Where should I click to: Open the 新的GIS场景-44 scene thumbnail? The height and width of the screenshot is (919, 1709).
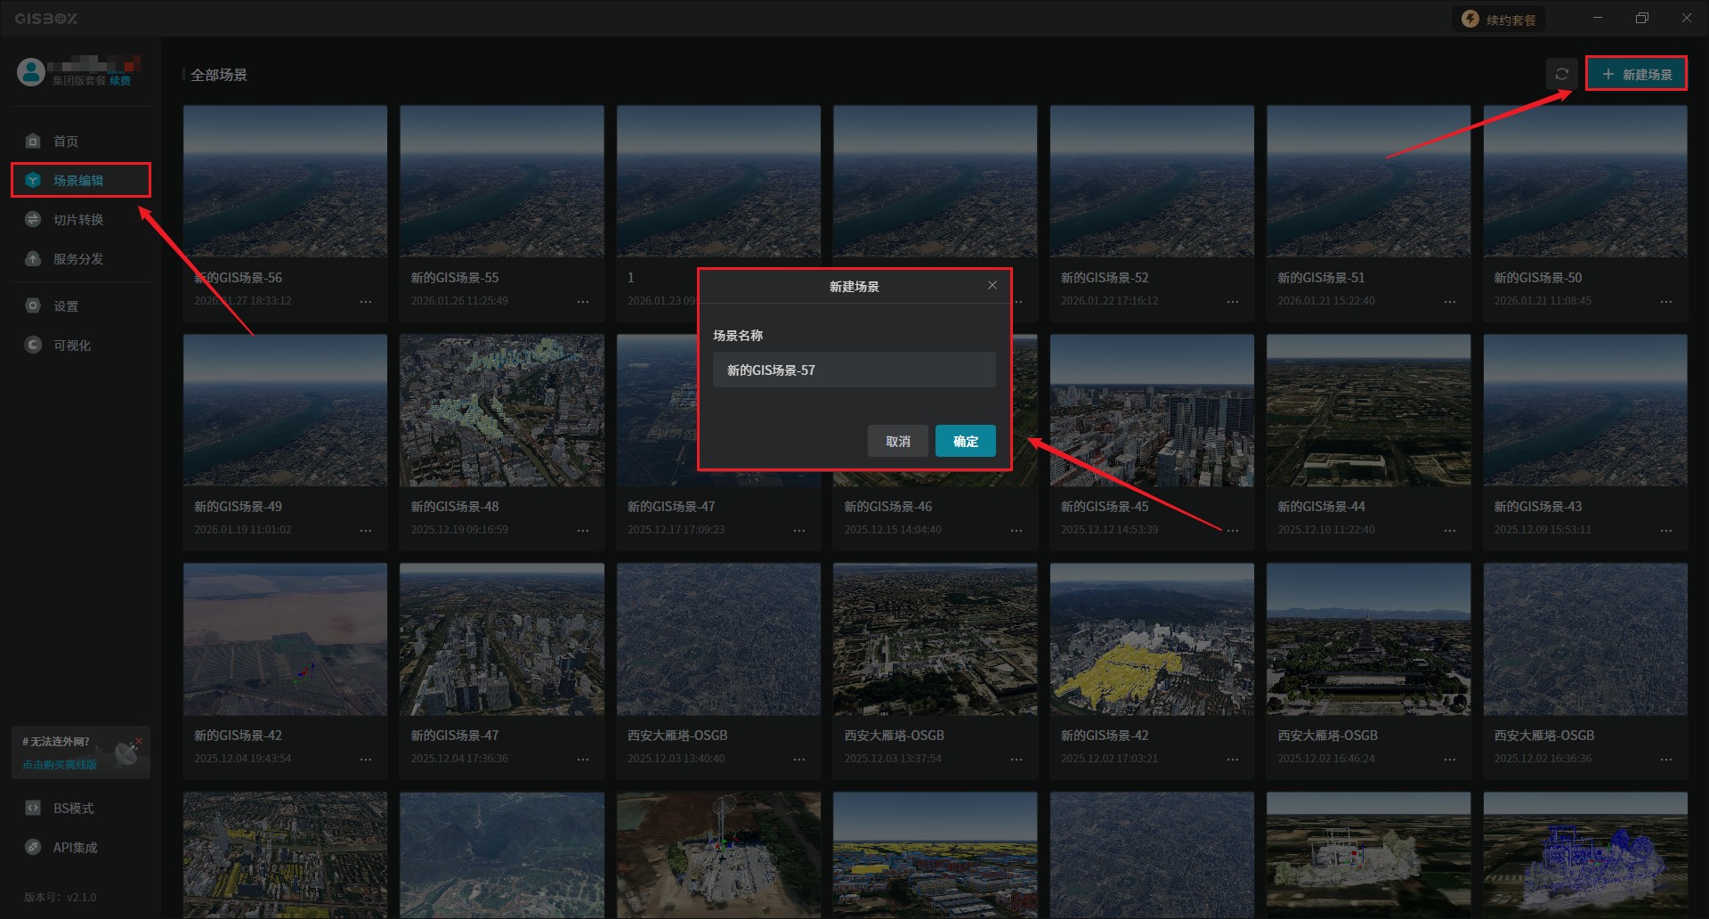[1368, 410]
